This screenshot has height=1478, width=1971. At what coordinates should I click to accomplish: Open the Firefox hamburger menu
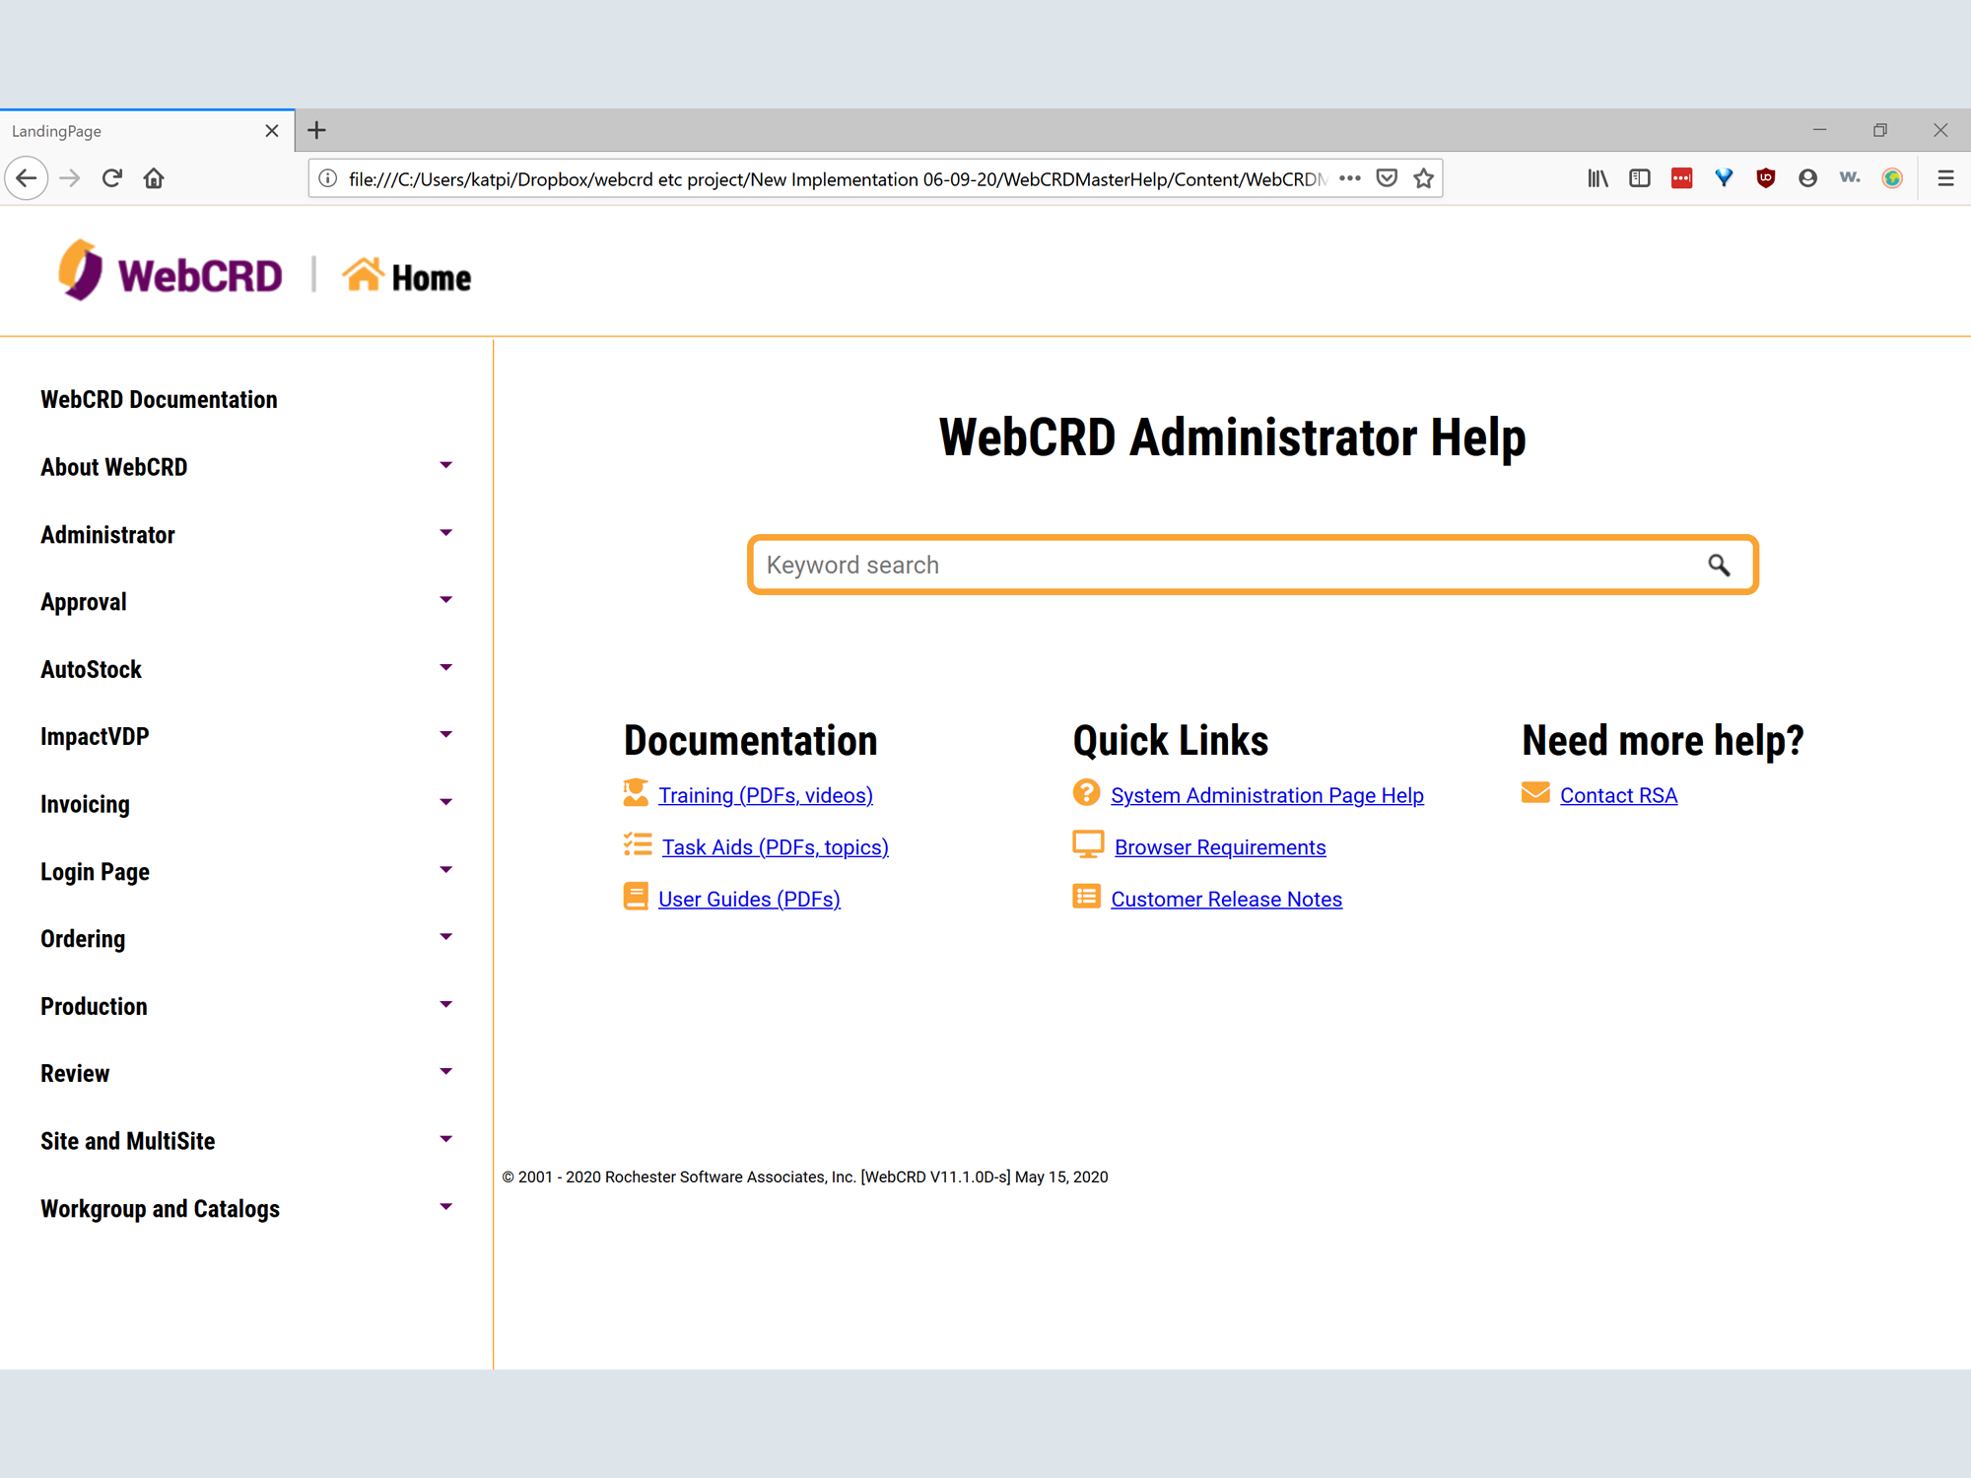pos(1945,178)
